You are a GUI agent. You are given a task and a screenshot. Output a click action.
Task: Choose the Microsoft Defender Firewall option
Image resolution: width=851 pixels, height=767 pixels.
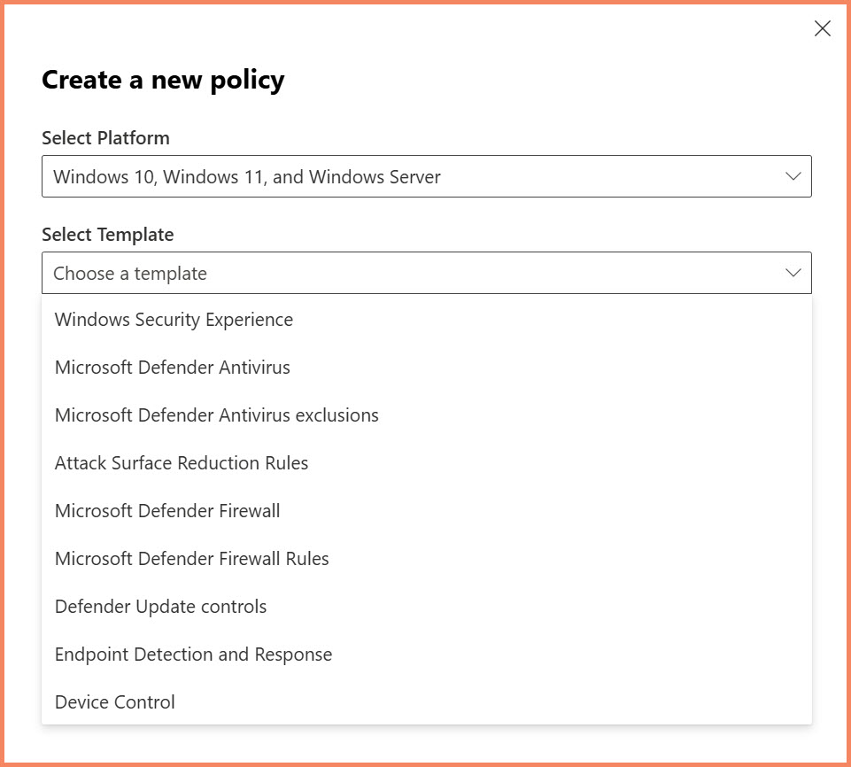[427, 511]
